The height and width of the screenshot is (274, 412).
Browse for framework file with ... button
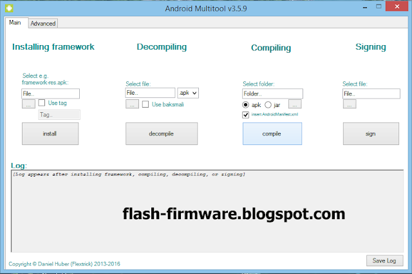point(28,104)
